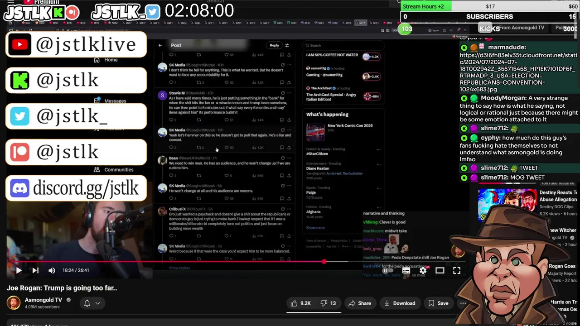Focus the X Search field
Screen dimensions: 580x326
coord(343,45)
